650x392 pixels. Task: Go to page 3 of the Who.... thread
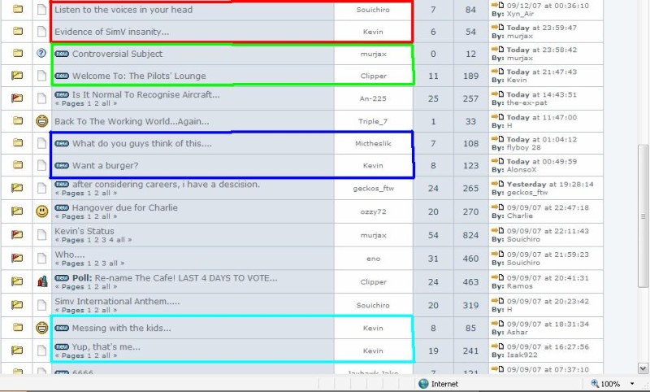tap(104, 264)
